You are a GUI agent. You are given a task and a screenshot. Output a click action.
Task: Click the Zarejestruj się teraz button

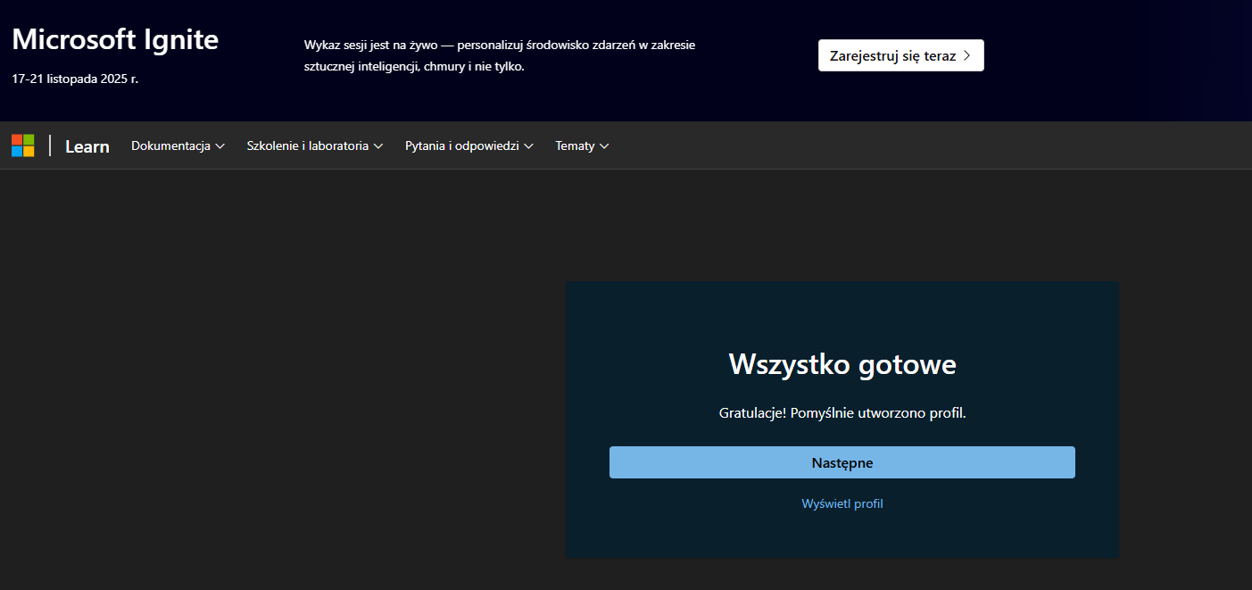coord(901,55)
